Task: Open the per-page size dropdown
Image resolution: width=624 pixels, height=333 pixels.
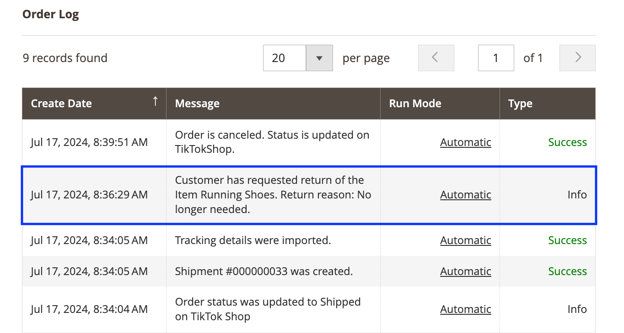Action: (x=319, y=58)
